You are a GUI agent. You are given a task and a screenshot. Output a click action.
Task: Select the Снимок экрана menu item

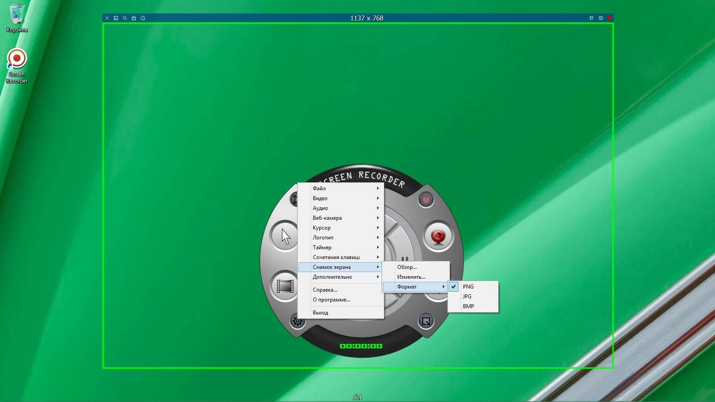[x=341, y=267]
